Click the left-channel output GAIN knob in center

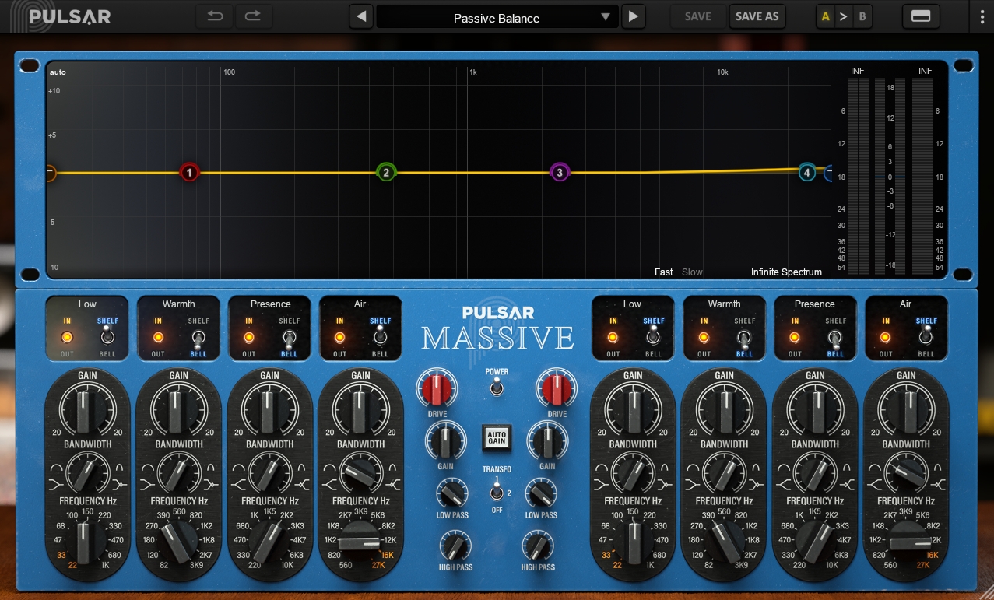click(444, 443)
